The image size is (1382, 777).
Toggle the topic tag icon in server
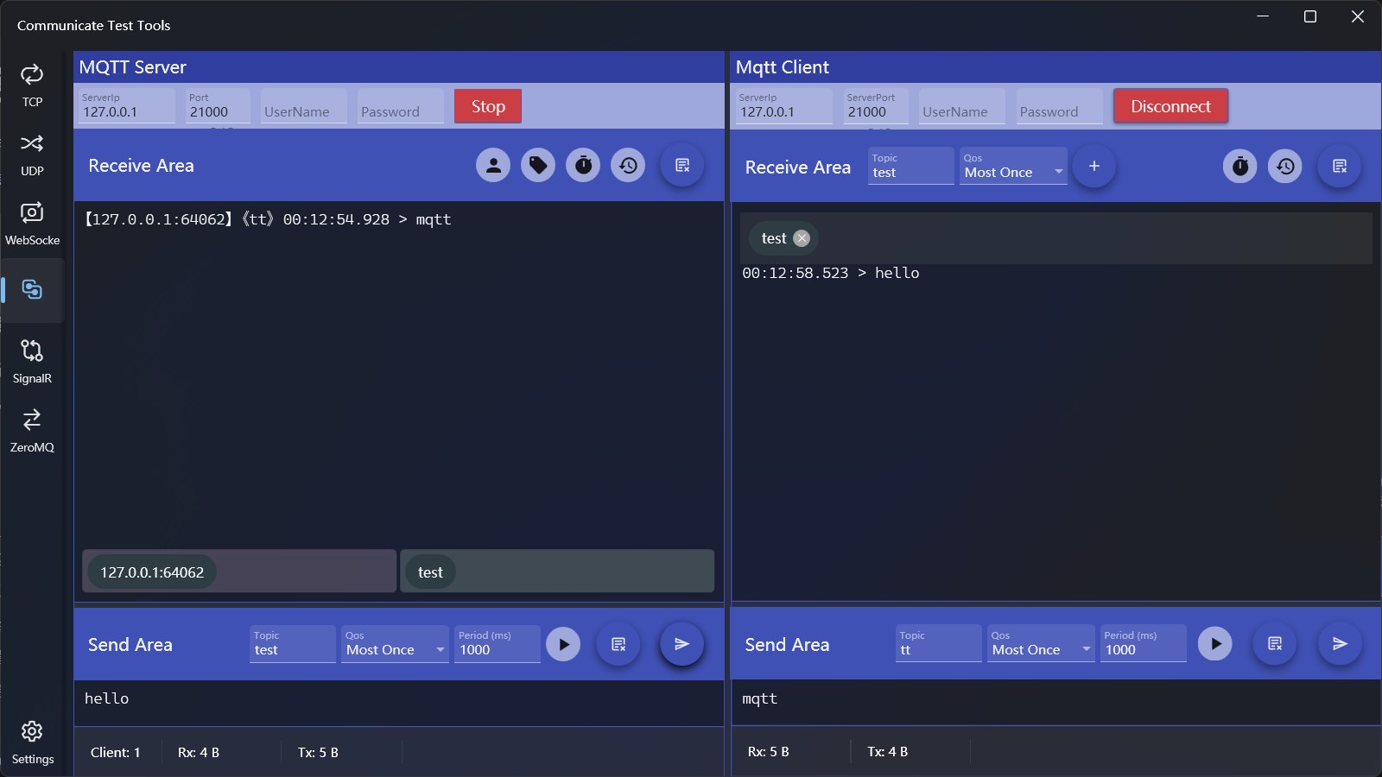pyautogui.click(x=538, y=165)
